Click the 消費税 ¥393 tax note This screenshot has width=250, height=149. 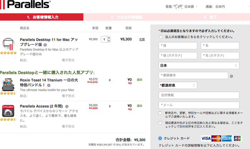[x=116, y=145]
